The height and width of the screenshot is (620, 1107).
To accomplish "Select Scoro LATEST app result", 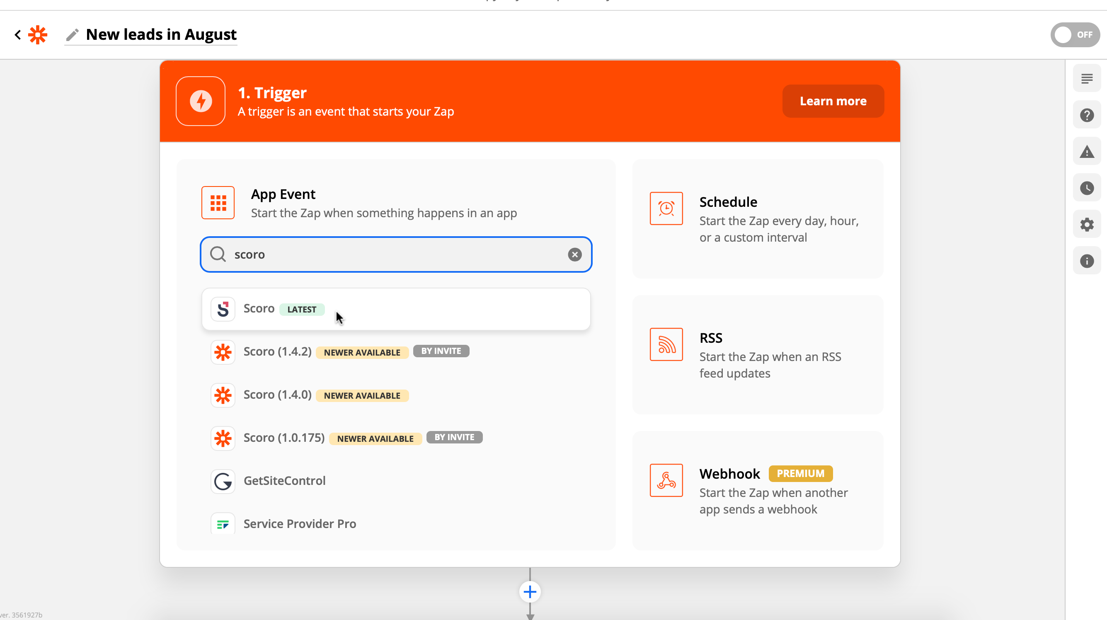I will click(396, 309).
